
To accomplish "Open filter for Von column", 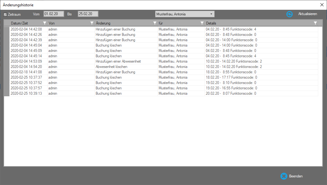I will tap(92, 23).
